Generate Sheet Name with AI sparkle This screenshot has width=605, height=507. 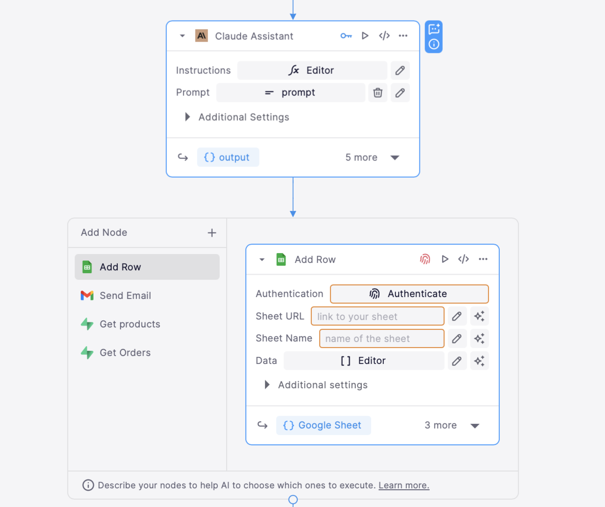479,339
